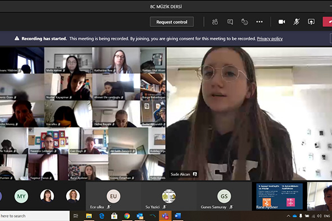This screenshot has height=221, width=332.
Task: Select the Ece ulku participant tile
Action: [113, 196]
